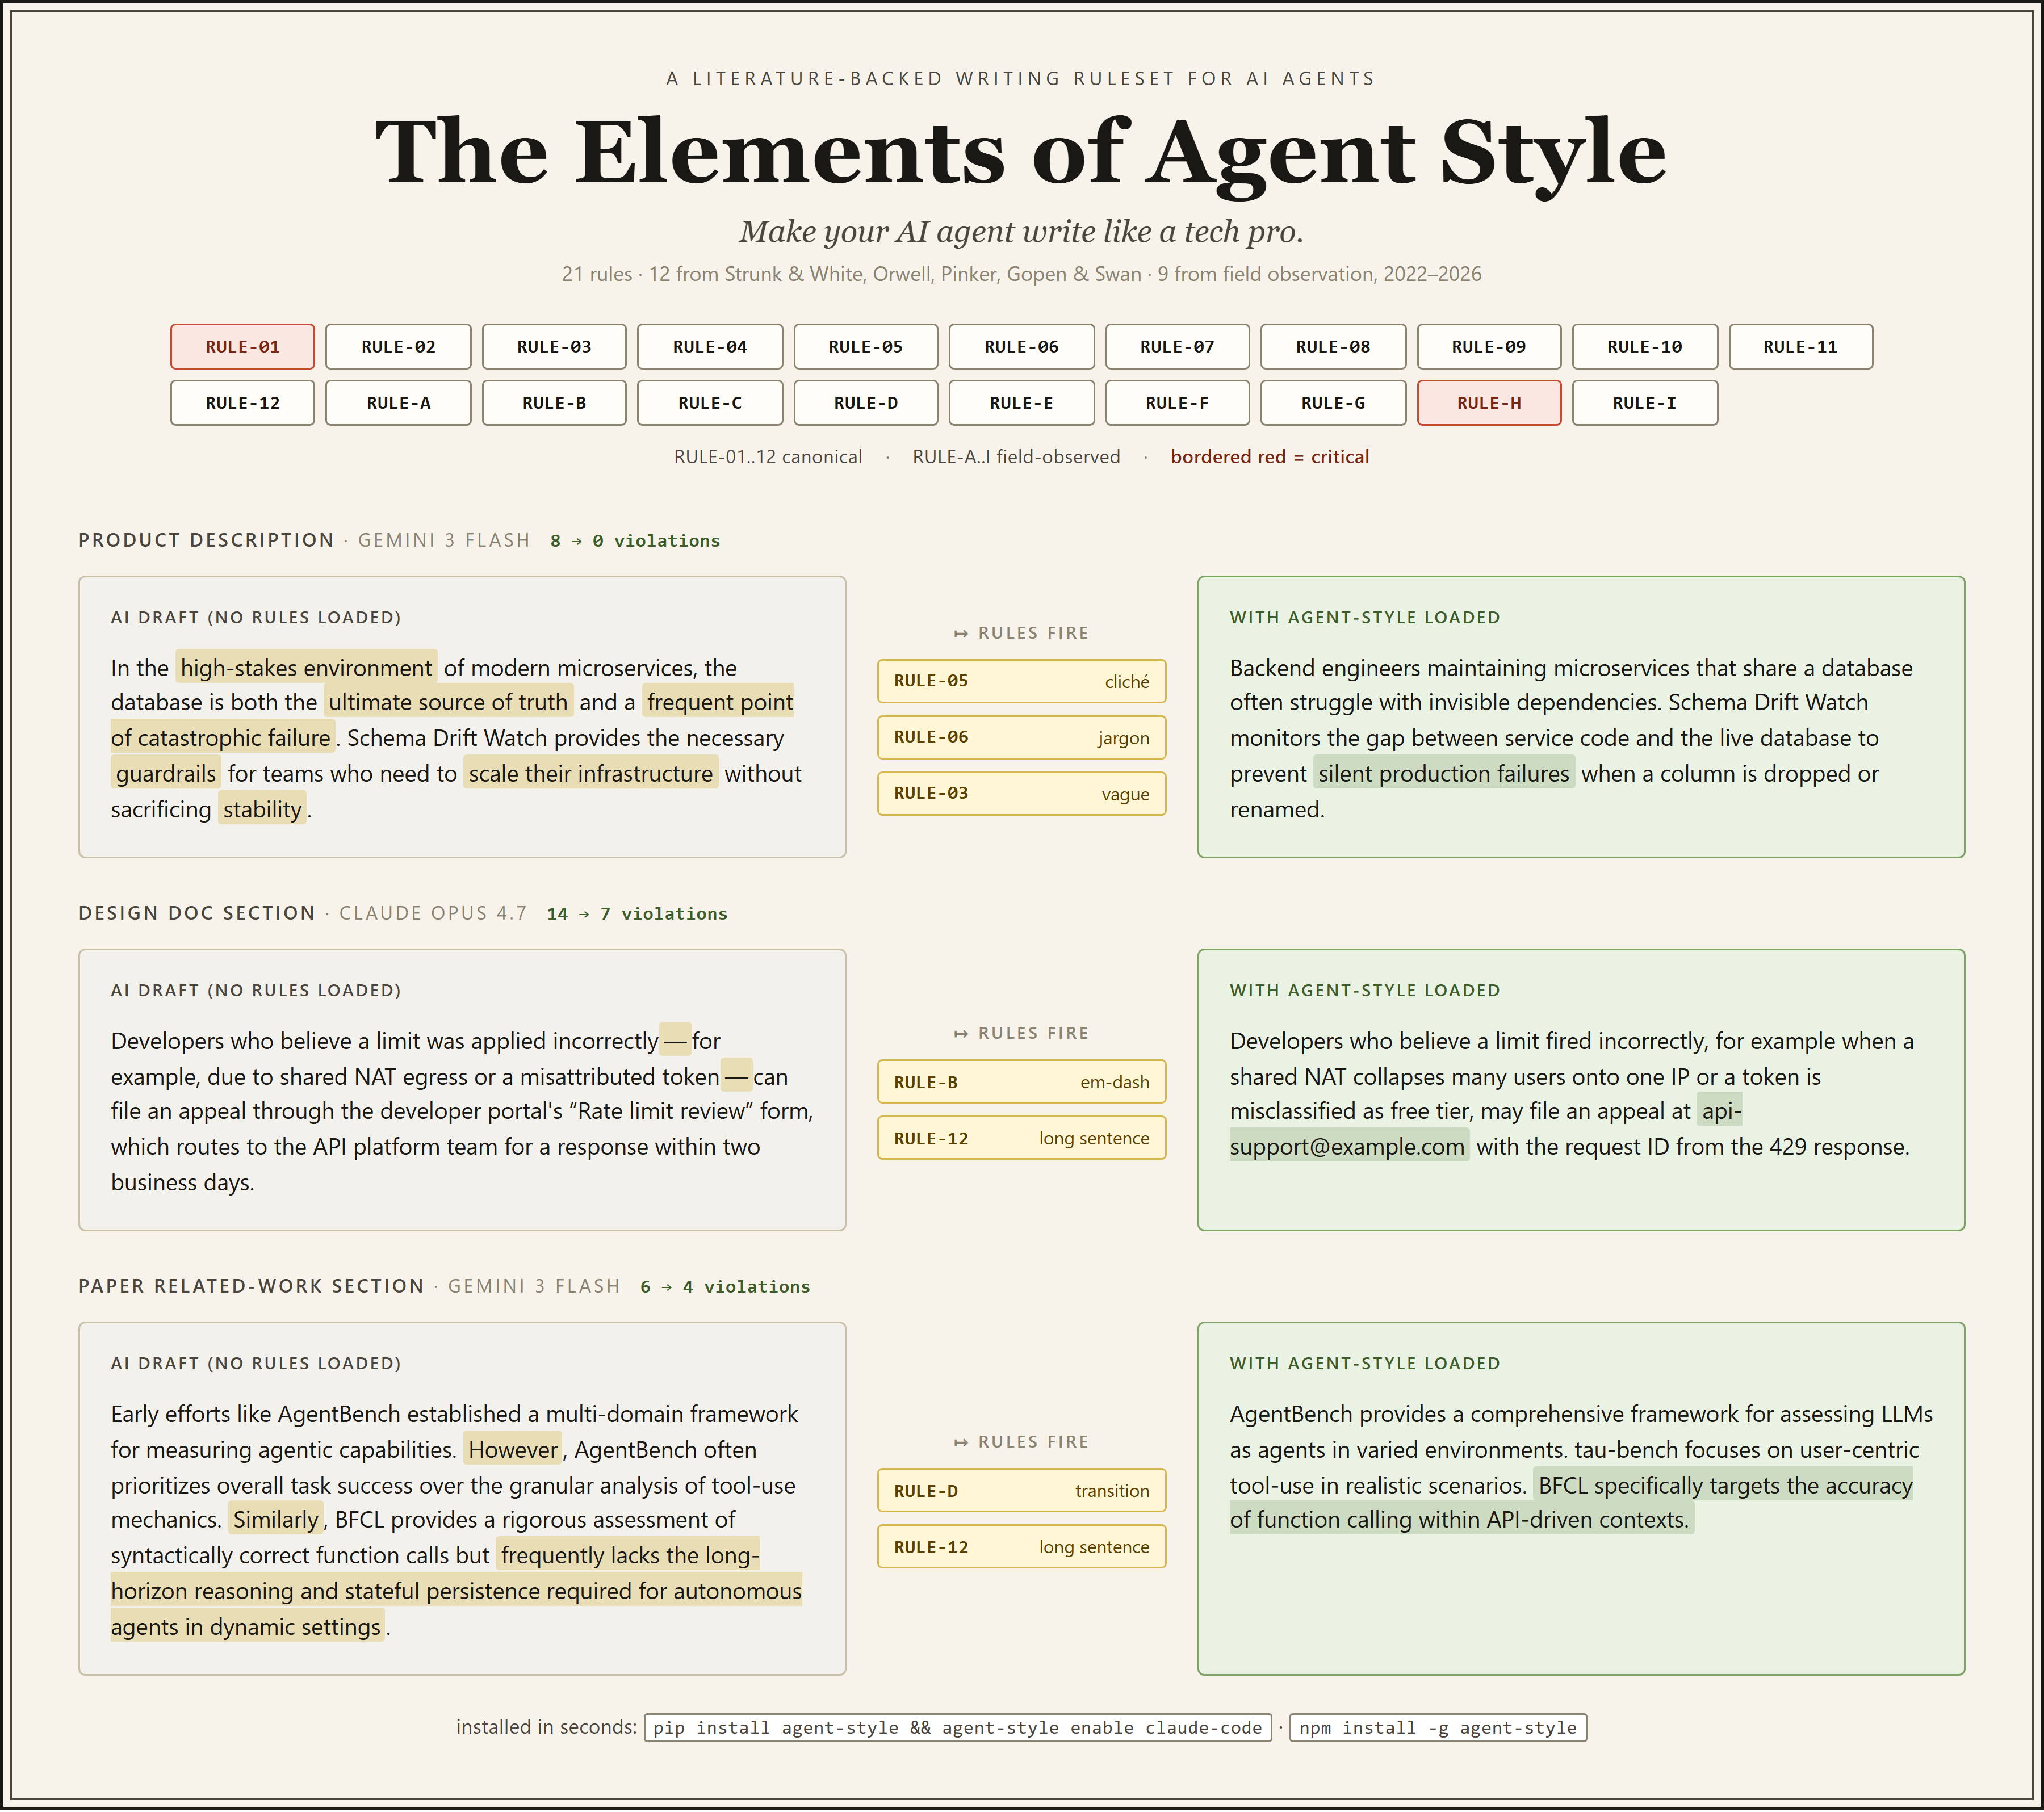
Task: Click the npm install -g agent-style command
Action: [x=1438, y=1728]
